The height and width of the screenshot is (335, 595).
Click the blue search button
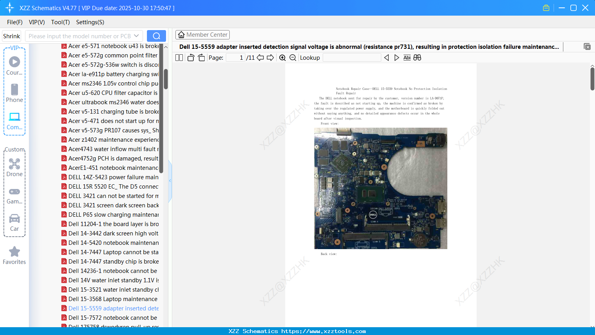tap(156, 36)
